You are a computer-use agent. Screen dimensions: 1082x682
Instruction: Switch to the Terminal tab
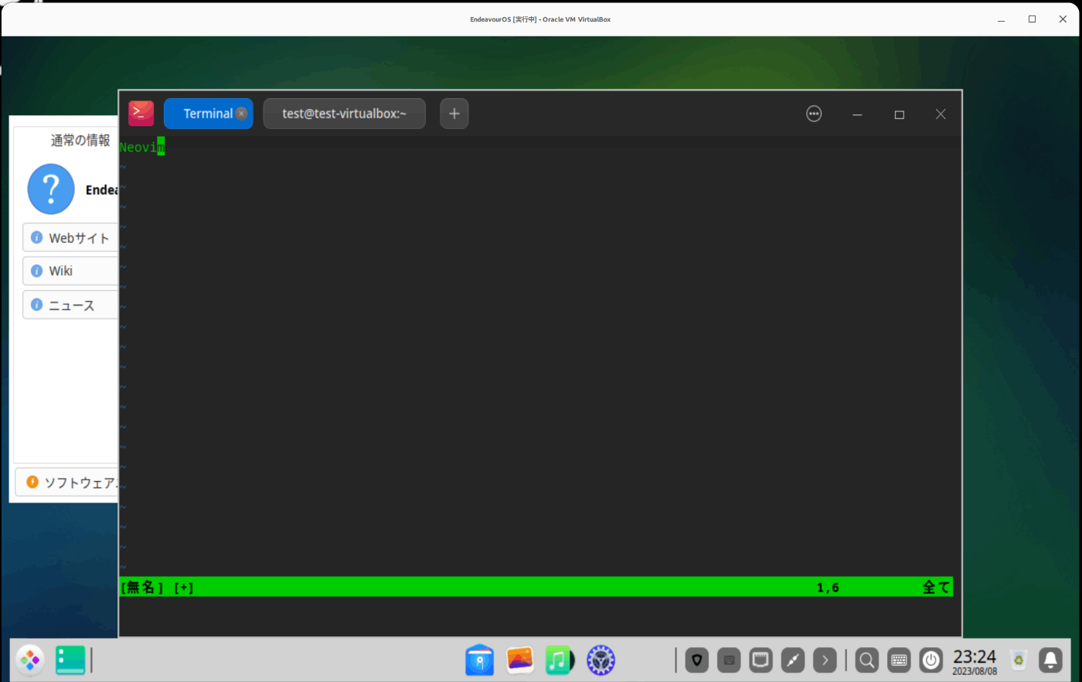[x=208, y=114]
